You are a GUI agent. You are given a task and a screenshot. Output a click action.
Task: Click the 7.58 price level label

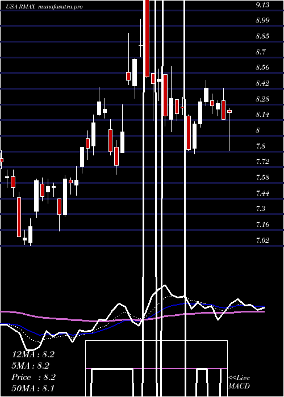point(262,177)
